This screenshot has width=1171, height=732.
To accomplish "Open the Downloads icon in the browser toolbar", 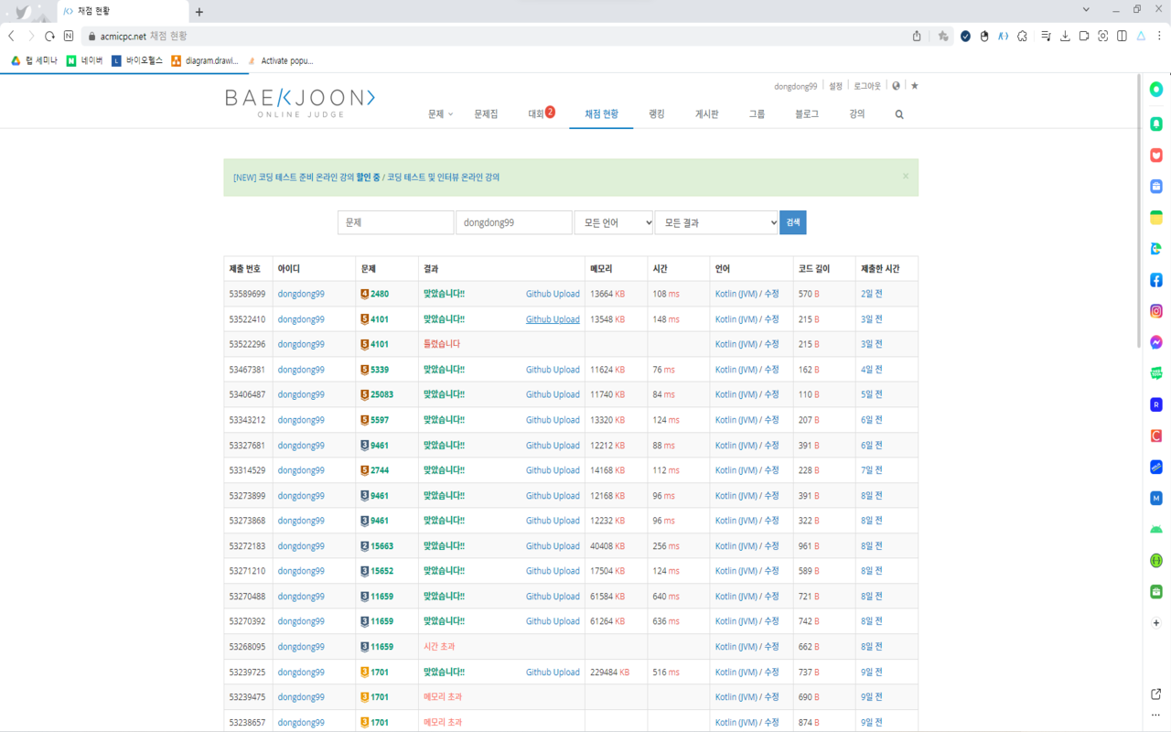I will coord(1064,35).
